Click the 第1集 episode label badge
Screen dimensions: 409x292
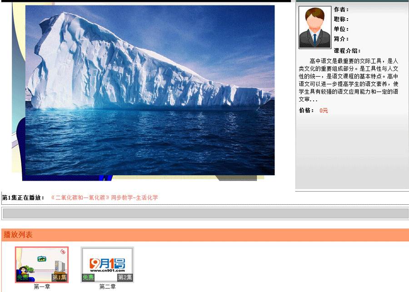click(60, 277)
